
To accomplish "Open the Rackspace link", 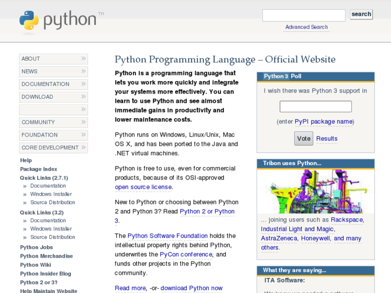I will pyautogui.click(x=347, y=220).
